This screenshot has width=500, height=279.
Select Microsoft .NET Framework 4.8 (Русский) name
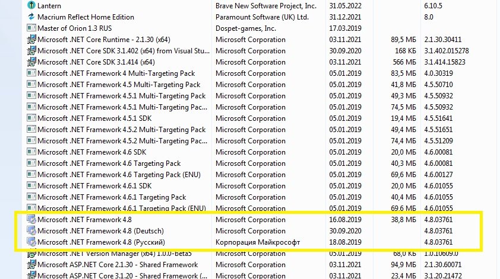coord(101,242)
